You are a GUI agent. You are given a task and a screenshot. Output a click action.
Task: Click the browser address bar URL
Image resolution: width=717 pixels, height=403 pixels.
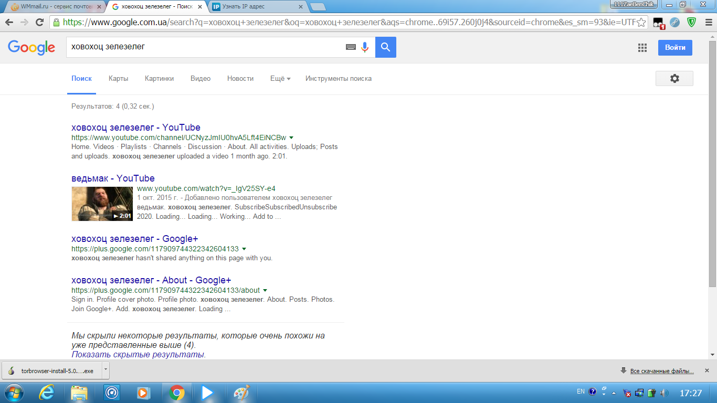coord(349,23)
